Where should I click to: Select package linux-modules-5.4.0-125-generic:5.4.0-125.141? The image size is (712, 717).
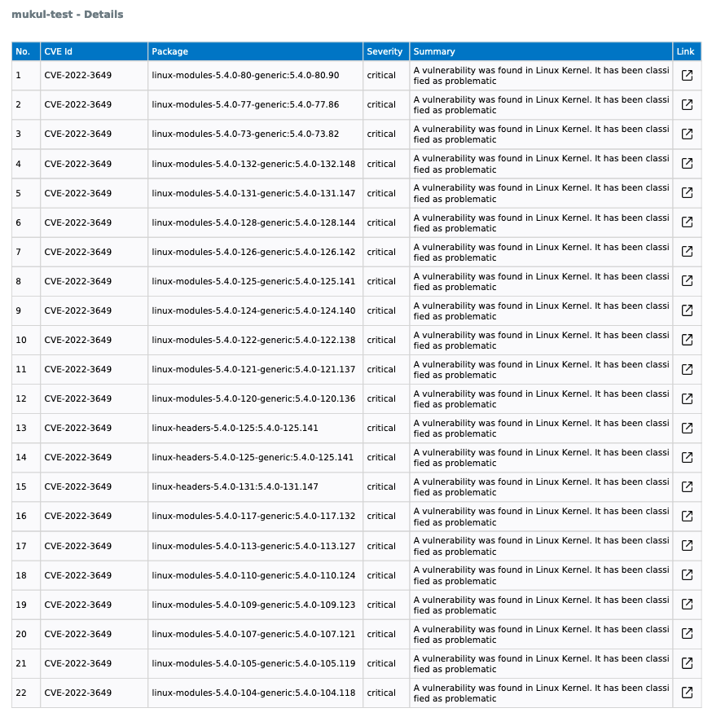(253, 281)
